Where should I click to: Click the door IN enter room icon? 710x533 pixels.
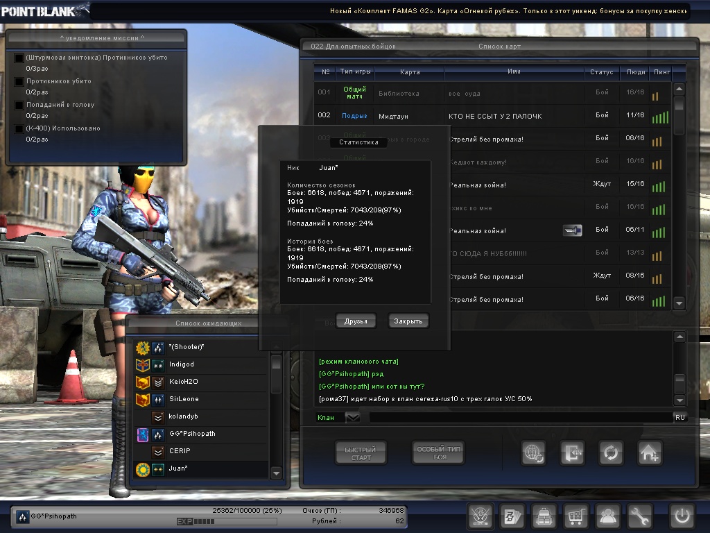(x=572, y=452)
